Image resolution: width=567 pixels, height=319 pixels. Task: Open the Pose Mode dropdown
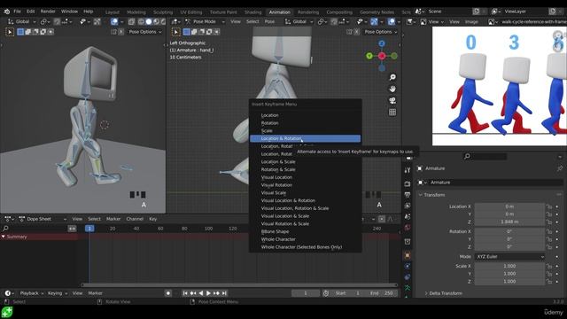coord(205,21)
